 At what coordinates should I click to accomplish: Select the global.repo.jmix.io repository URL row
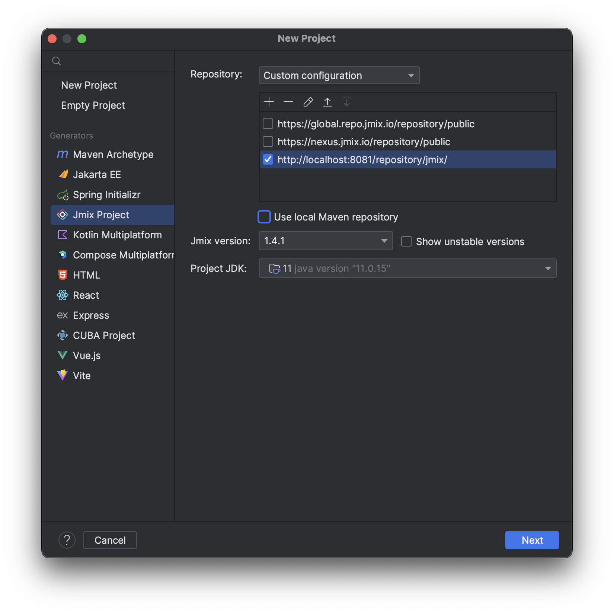coord(407,124)
